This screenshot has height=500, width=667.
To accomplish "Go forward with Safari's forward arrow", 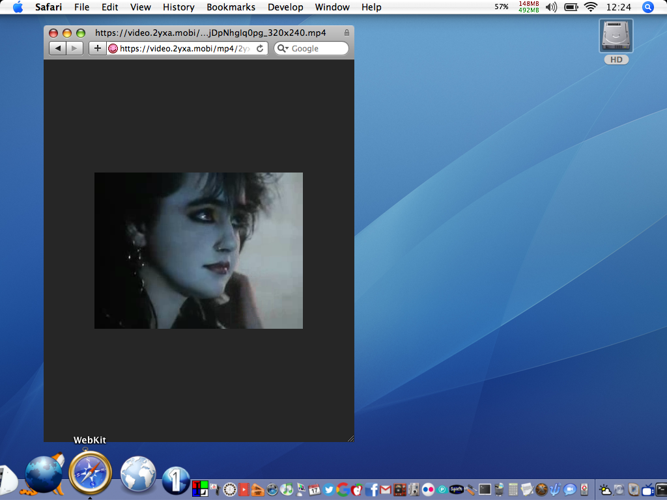I will (x=74, y=48).
